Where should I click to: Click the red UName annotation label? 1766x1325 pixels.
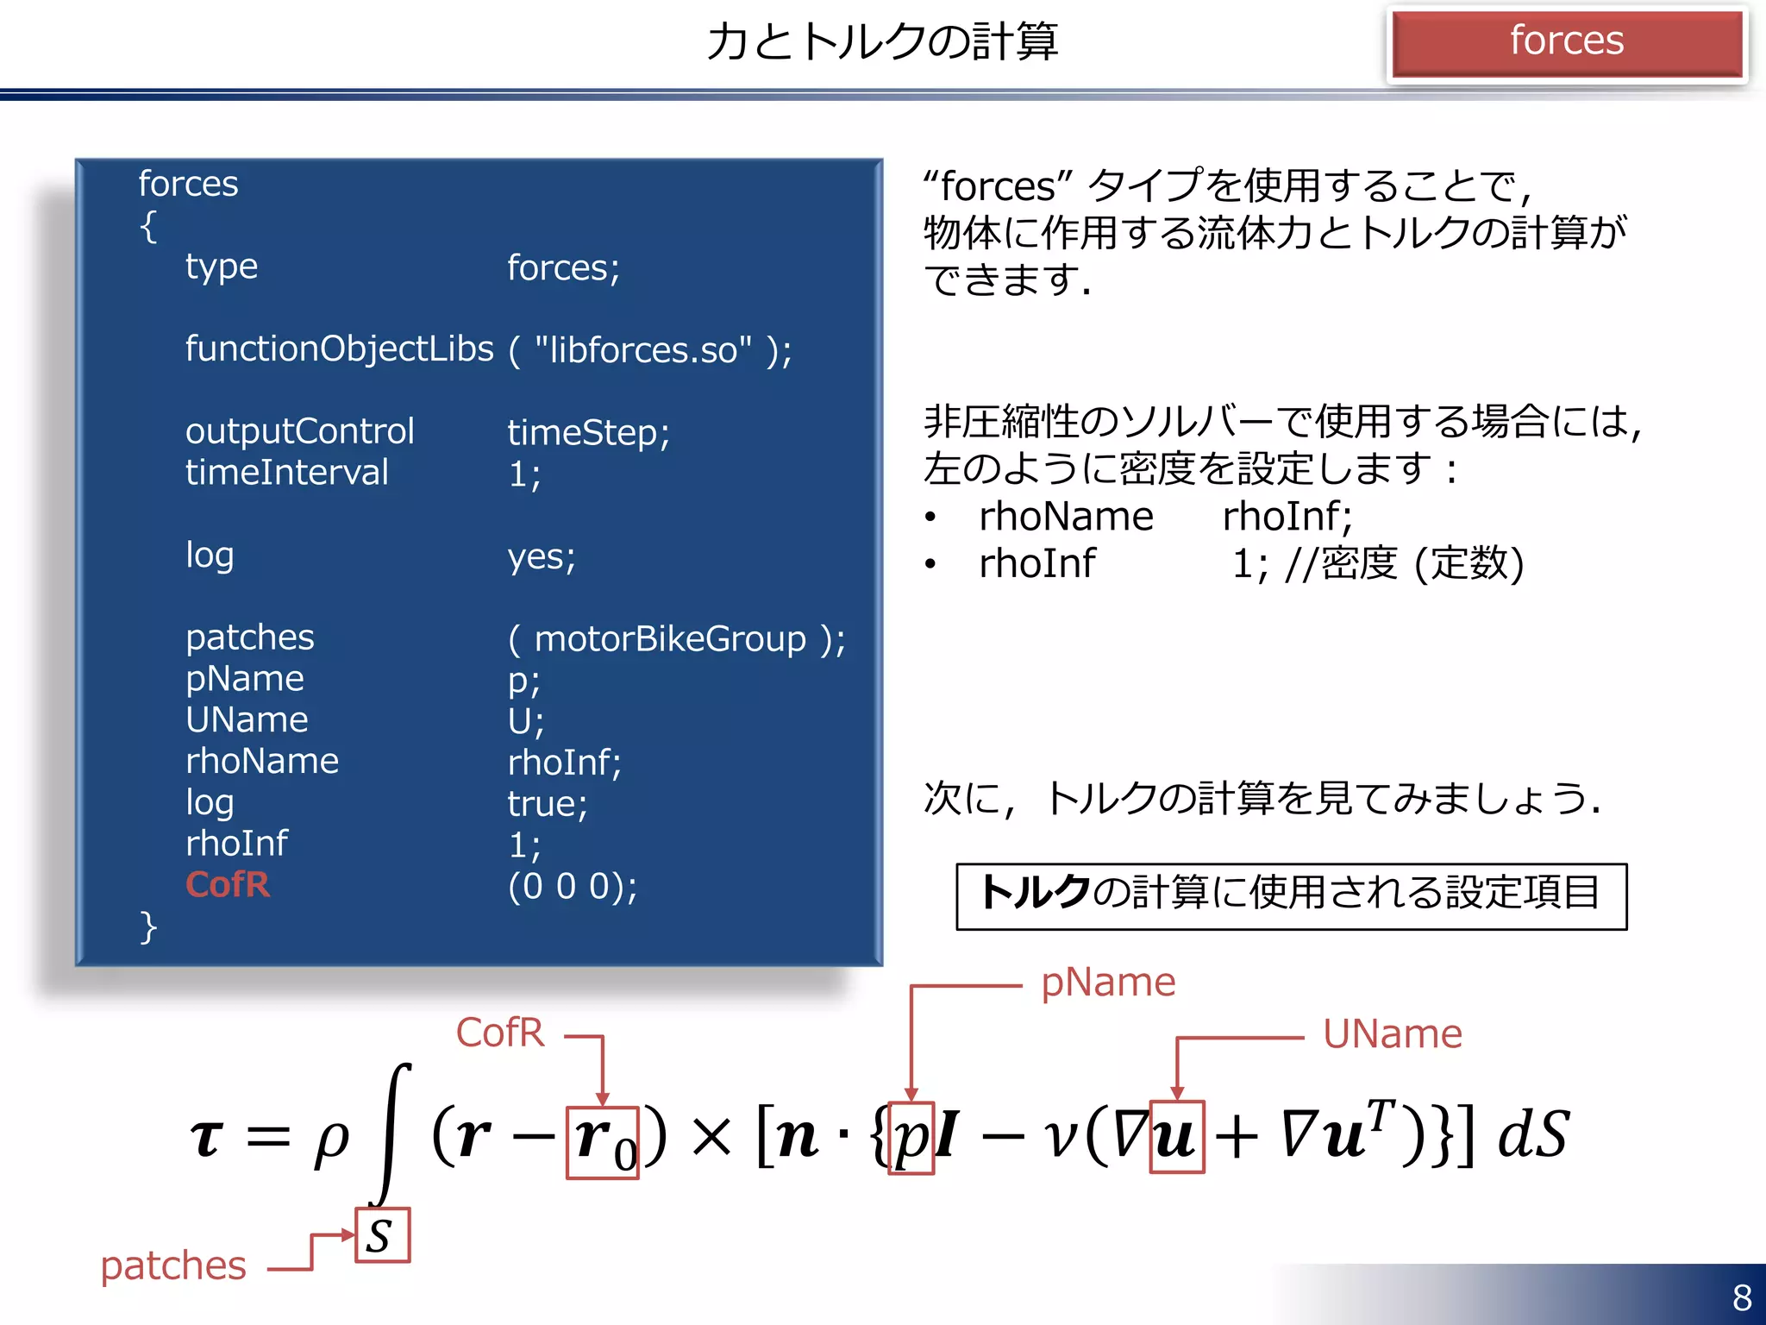point(1393,1033)
